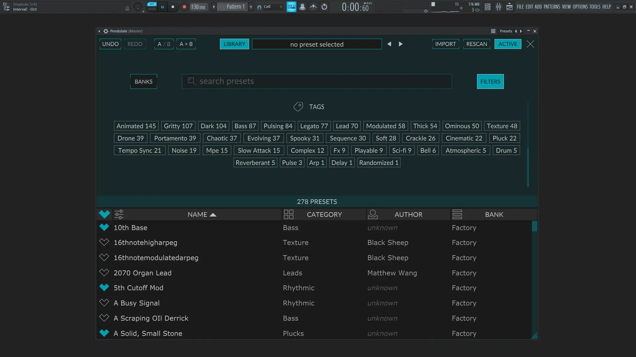The width and height of the screenshot is (636, 357).
Task: Expand the plugin options arrow beside Pendulate
Action: click(x=99, y=31)
